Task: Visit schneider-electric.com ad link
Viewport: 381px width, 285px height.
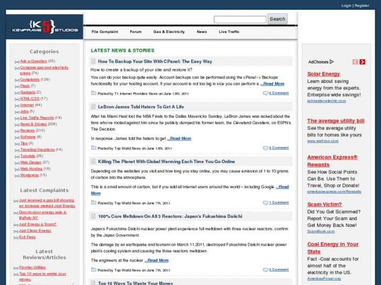Action: 326,101
